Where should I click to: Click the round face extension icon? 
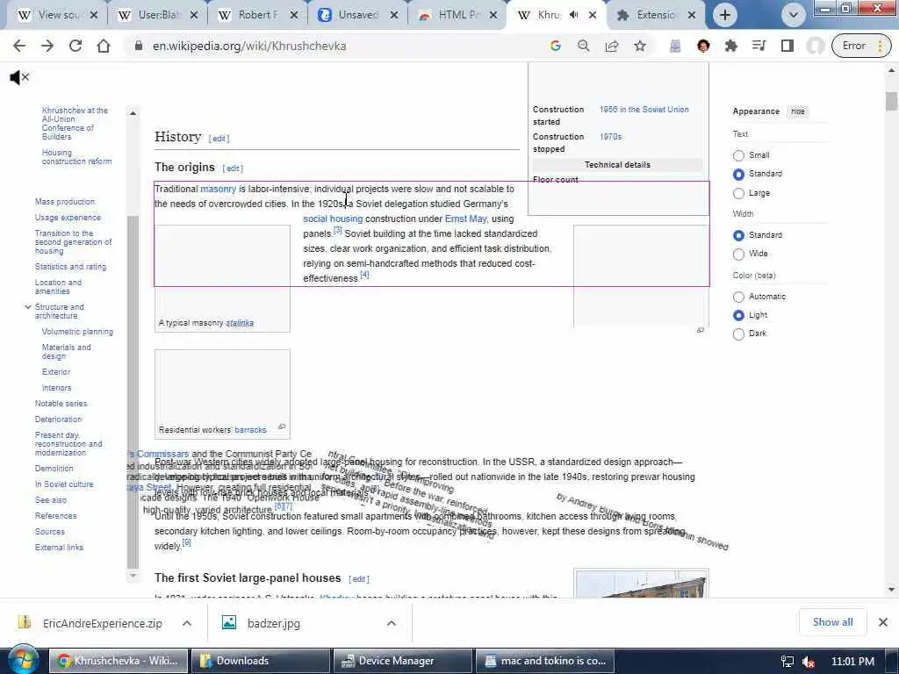click(x=703, y=46)
